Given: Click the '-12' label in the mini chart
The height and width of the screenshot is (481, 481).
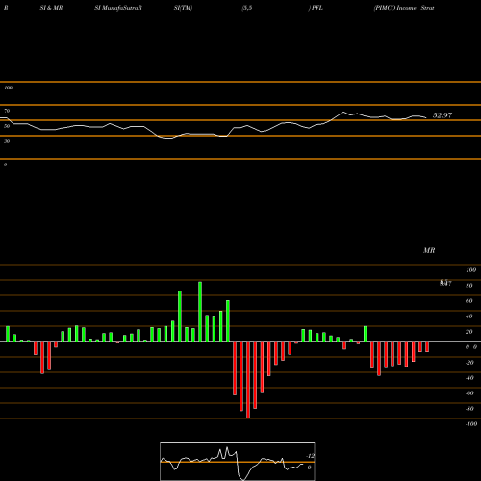Looking at the screenshot, I should pos(311,456).
